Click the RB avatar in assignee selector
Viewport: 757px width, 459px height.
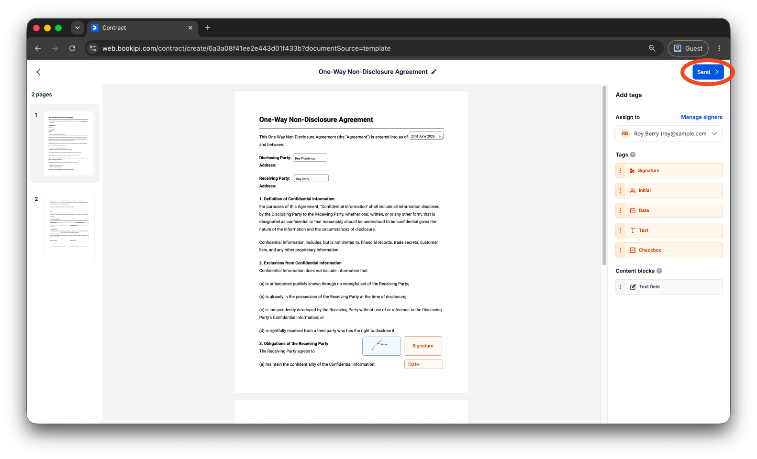625,134
